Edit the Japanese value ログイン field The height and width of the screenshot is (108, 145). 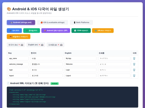pyautogui.click(x=114, y=70)
